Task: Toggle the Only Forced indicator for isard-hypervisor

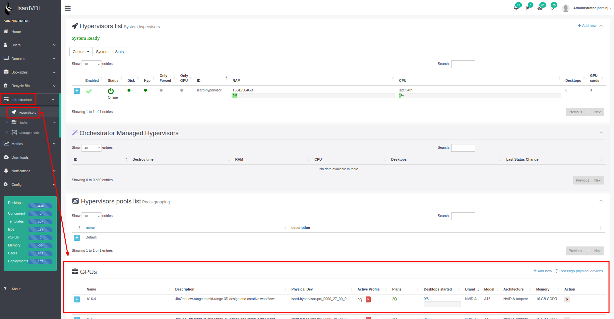Action: coord(161,90)
